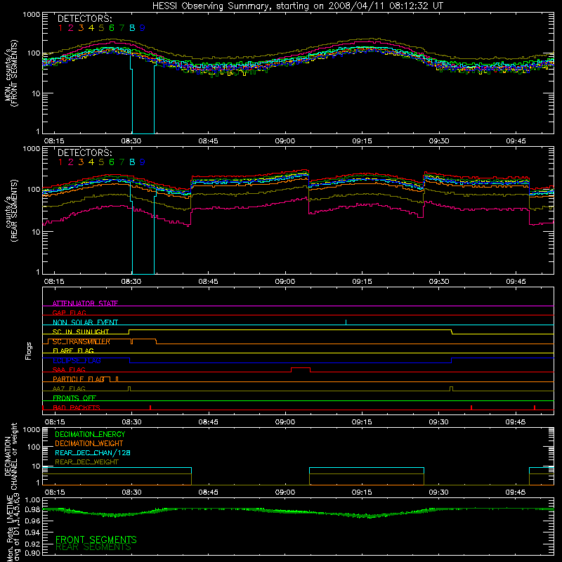Image resolution: width=562 pixels, height=562 pixels.
Task: Click DETECTORS: label in rear segments plot
Action: (x=84, y=152)
